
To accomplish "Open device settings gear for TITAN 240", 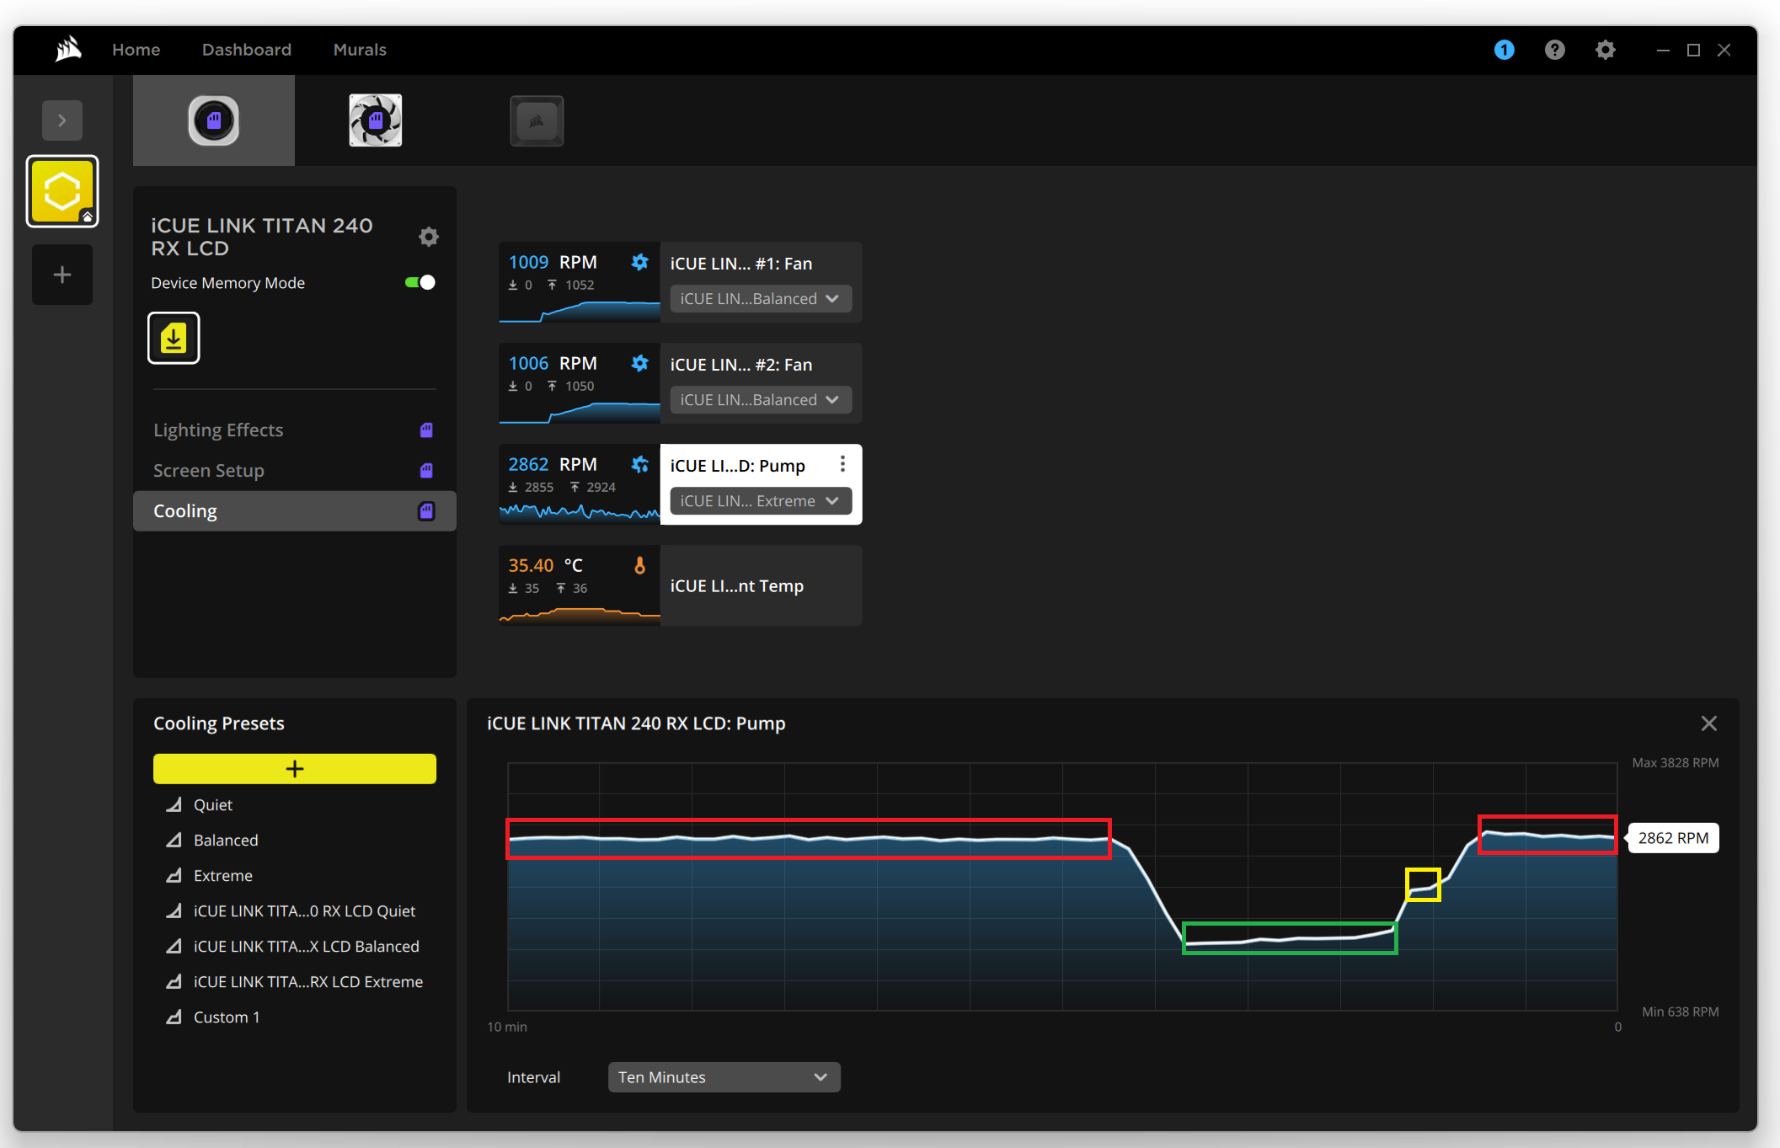I will point(429,237).
